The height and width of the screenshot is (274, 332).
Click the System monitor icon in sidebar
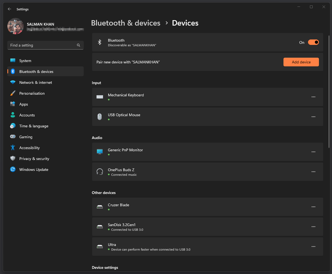(x=13, y=60)
